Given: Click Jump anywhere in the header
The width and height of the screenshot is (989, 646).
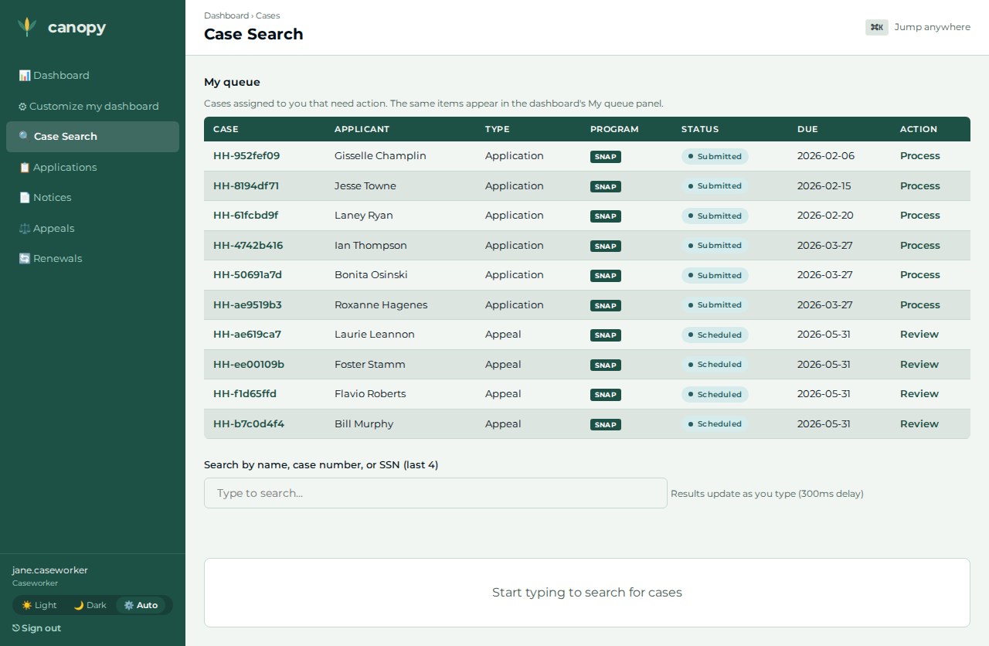Looking at the screenshot, I should [933, 27].
